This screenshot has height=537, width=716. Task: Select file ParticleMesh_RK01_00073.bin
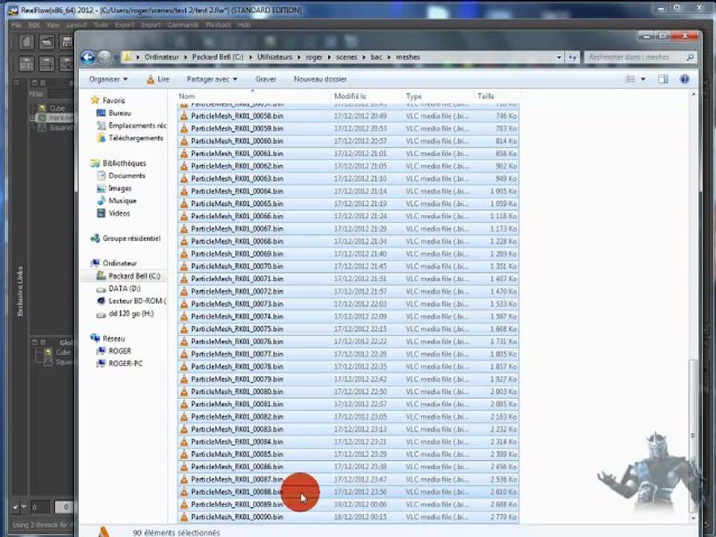(348, 304)
